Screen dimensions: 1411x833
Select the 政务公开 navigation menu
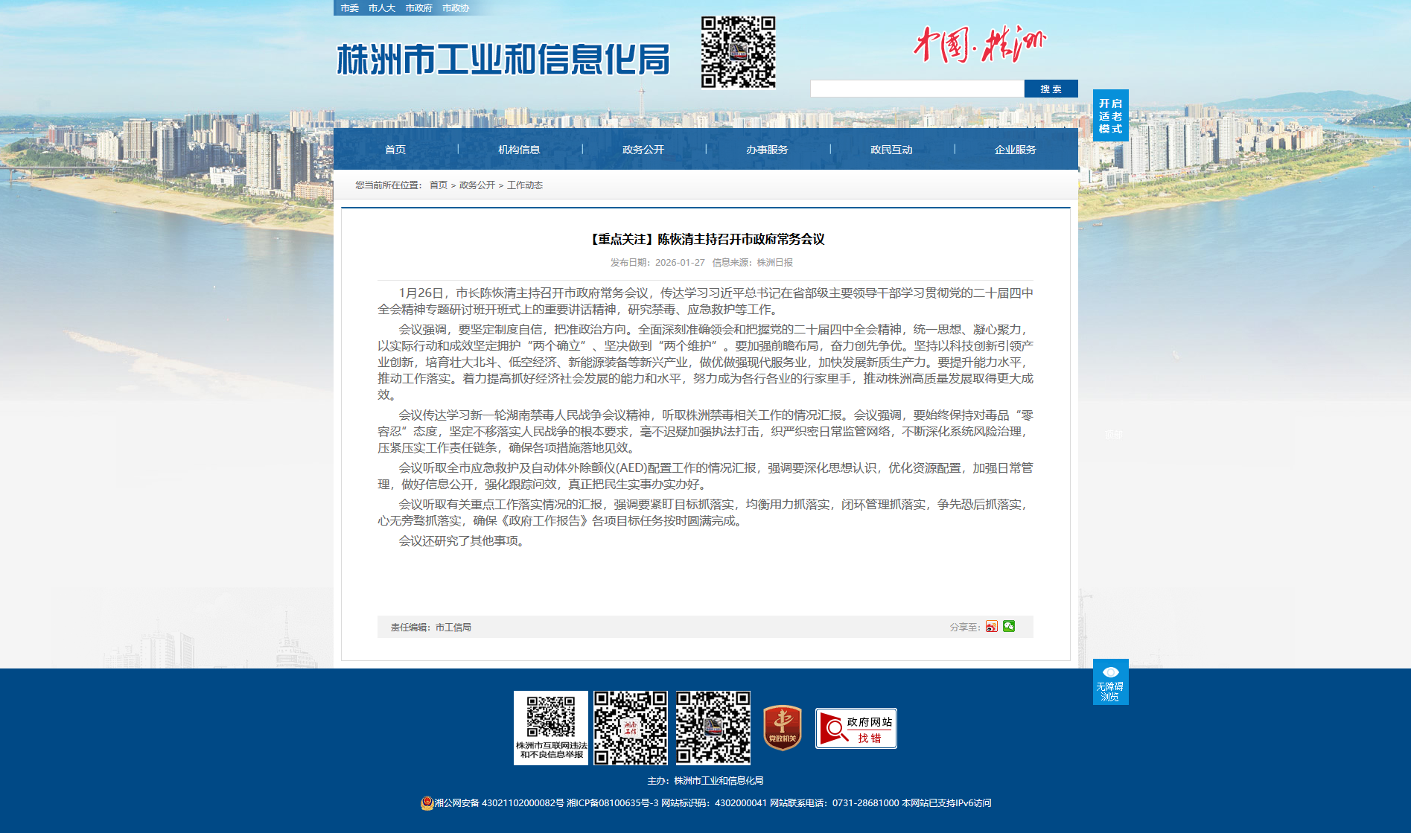point(643,150)
